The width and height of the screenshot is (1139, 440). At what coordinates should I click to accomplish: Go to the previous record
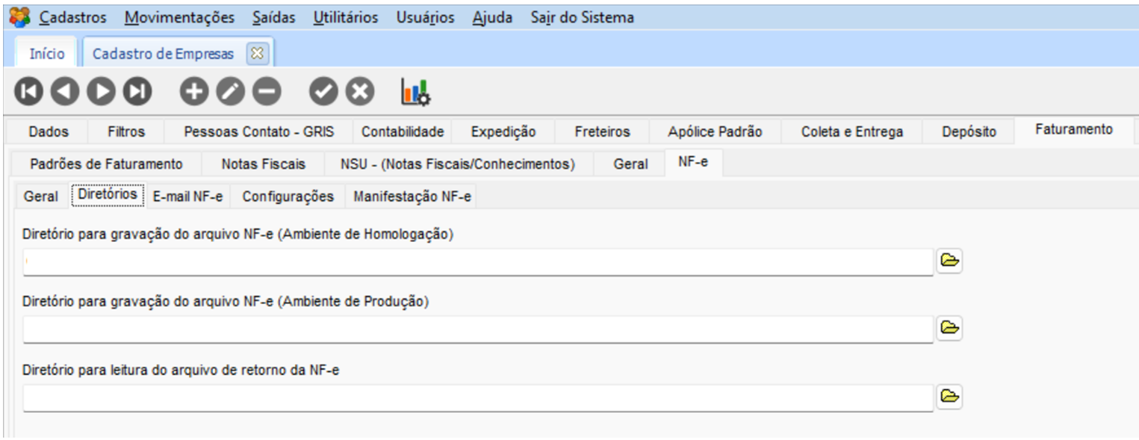[65, 91]
